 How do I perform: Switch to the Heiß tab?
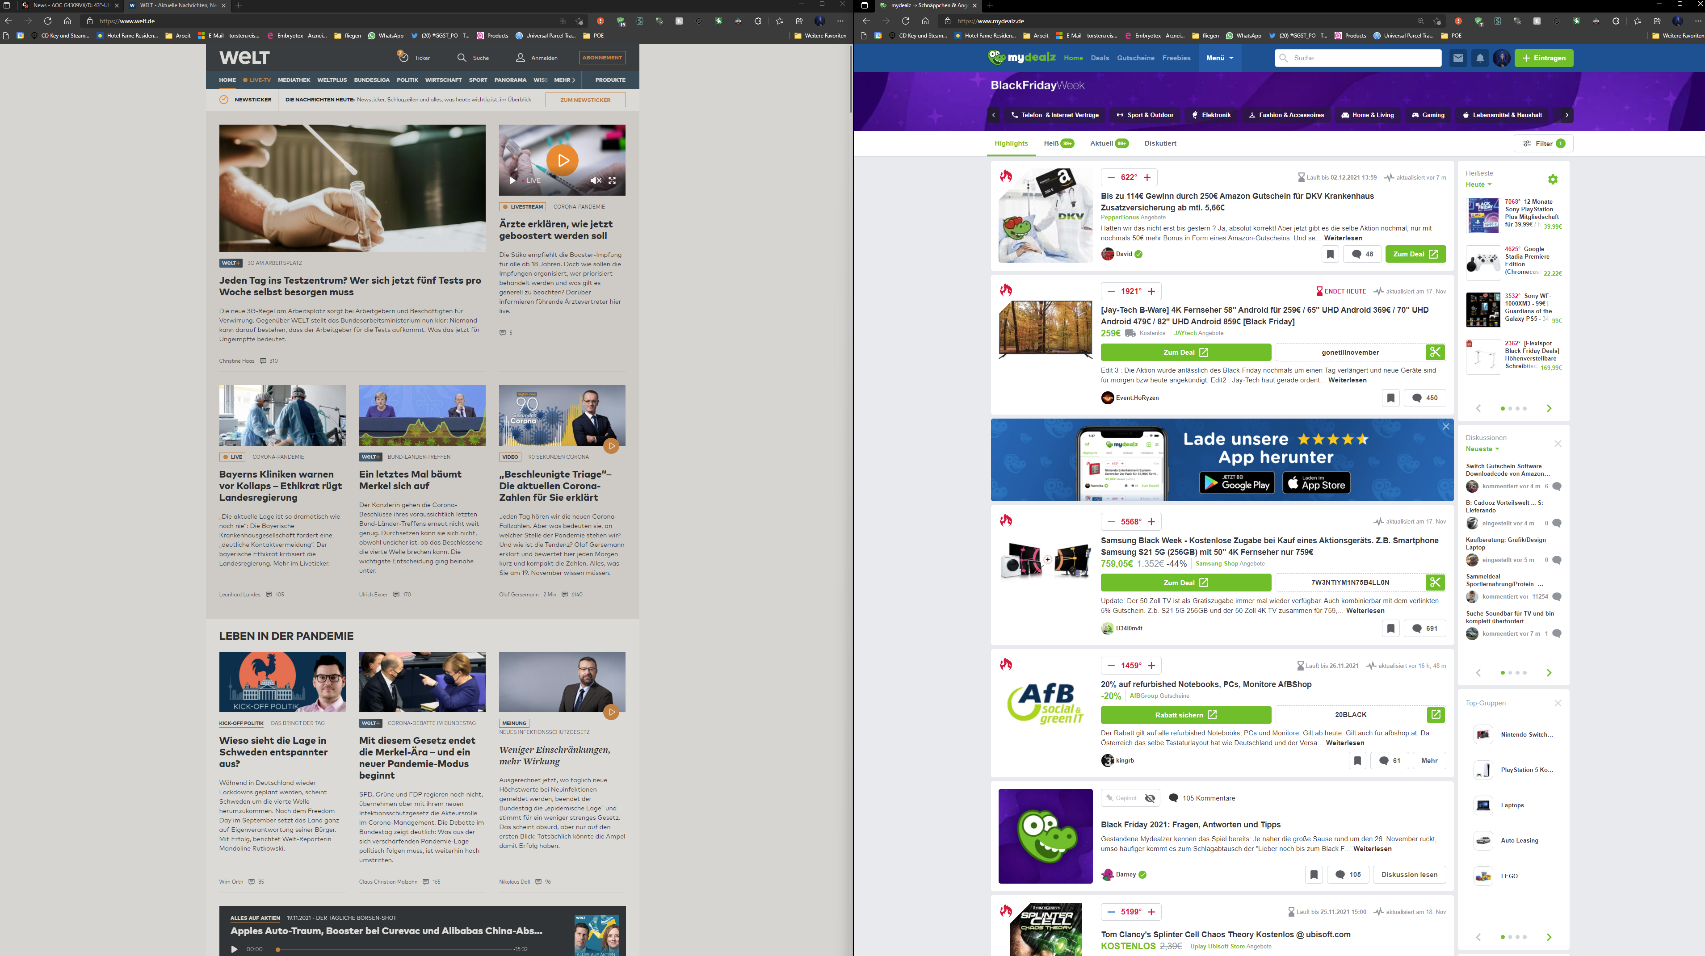[x=1058, y=143]
